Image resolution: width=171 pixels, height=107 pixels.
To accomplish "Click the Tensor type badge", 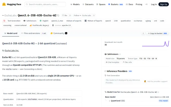I will click(142, 59).
